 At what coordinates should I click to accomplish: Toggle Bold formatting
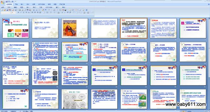pyautogui.click(x=19, y=13)
